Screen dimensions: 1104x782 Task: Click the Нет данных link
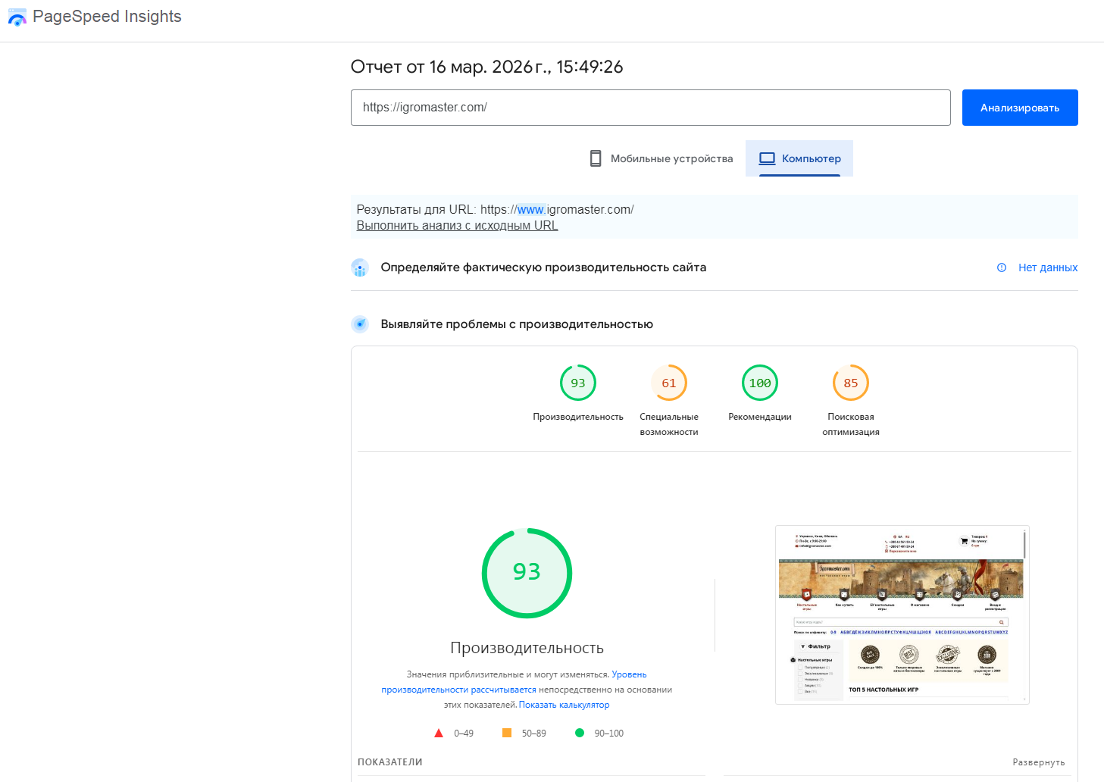pyautogui.click(x=1047, y=267)
